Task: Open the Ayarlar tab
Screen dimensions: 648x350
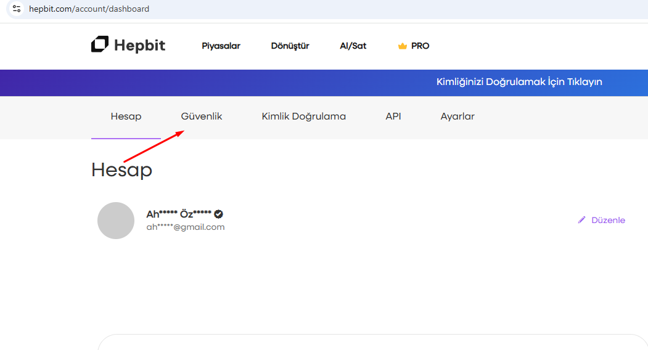Action: 457,116
